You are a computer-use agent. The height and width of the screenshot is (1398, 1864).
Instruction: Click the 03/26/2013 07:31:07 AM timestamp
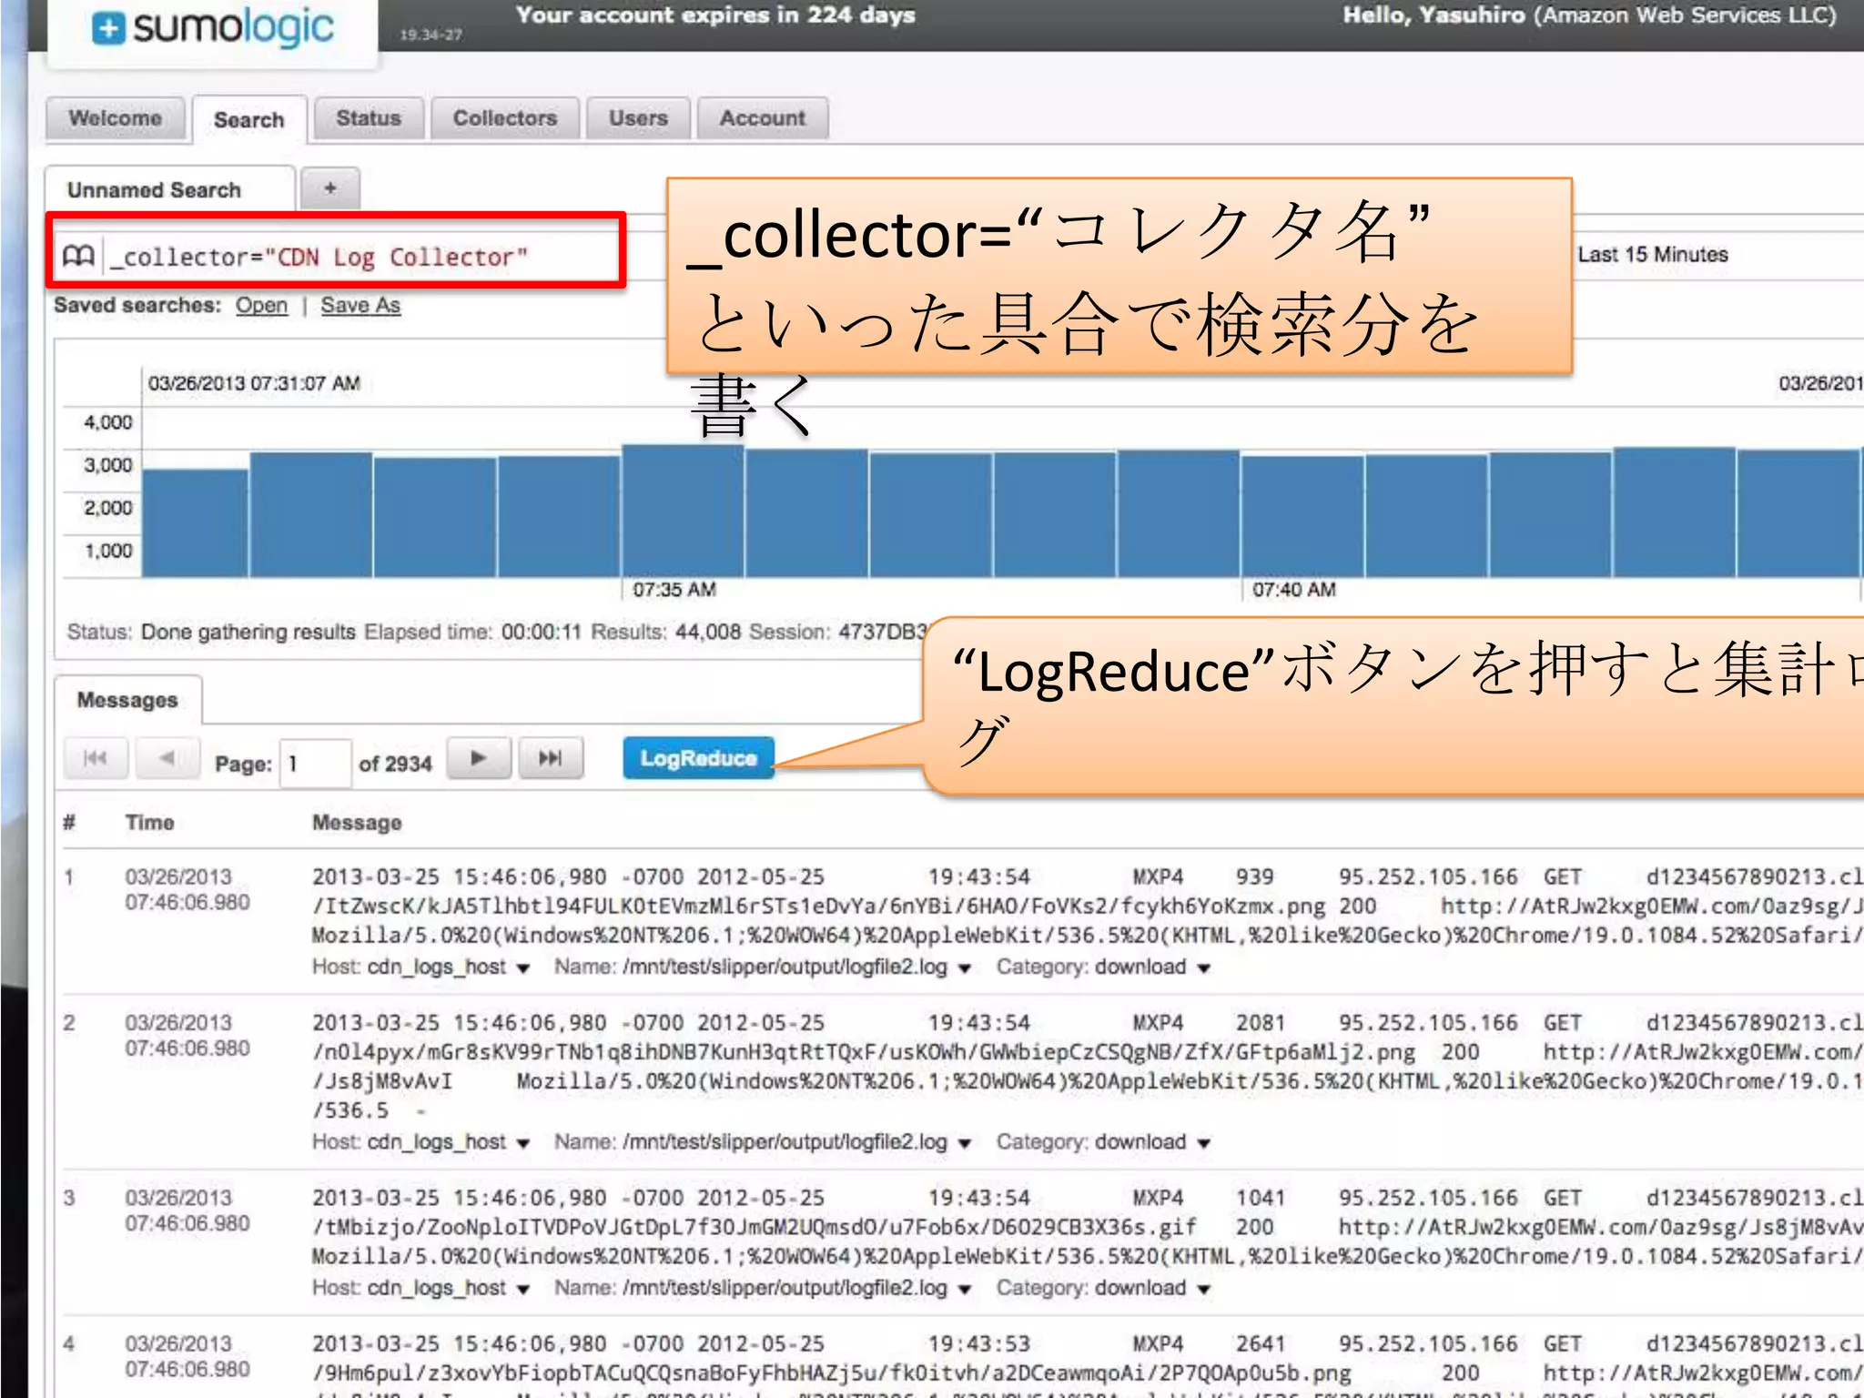[x=254, y=383]
